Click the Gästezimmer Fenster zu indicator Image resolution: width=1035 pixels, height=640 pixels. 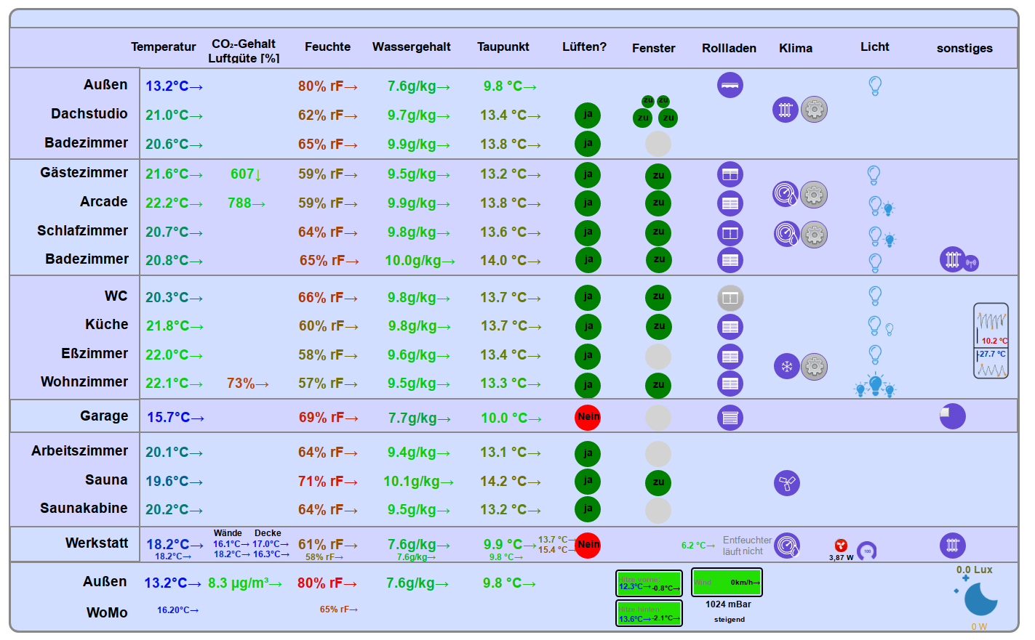pos(658,176)
